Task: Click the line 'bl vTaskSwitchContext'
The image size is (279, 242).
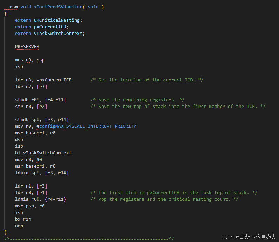Action: pyautogui.click(x=43, y=153)
